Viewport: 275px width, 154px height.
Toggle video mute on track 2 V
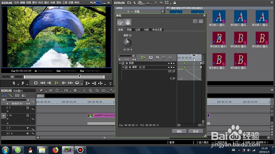pos(28,108)
